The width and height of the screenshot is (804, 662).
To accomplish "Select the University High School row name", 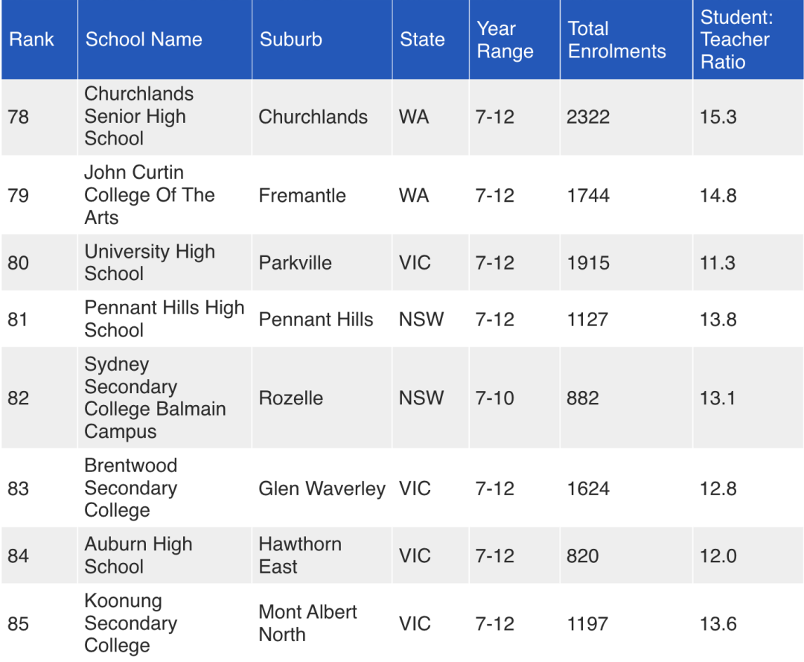I will 150,263.
